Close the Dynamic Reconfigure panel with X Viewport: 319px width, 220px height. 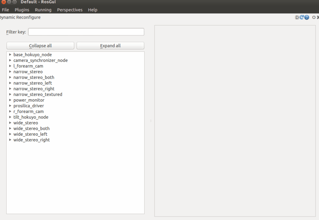318,17
